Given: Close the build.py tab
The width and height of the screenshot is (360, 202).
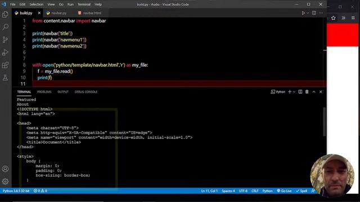Looking at the screenshot, I should point(39,13).
